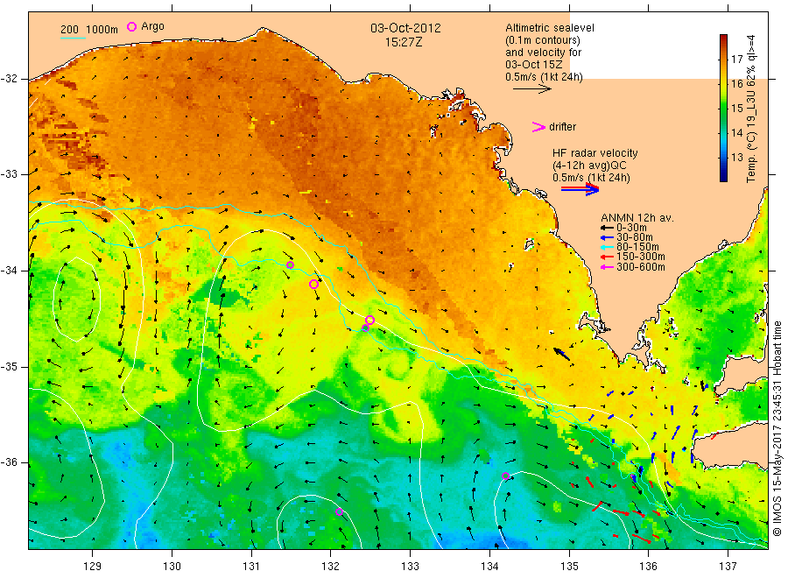Click the 17 tick on temperature scale

pos(736,60)
